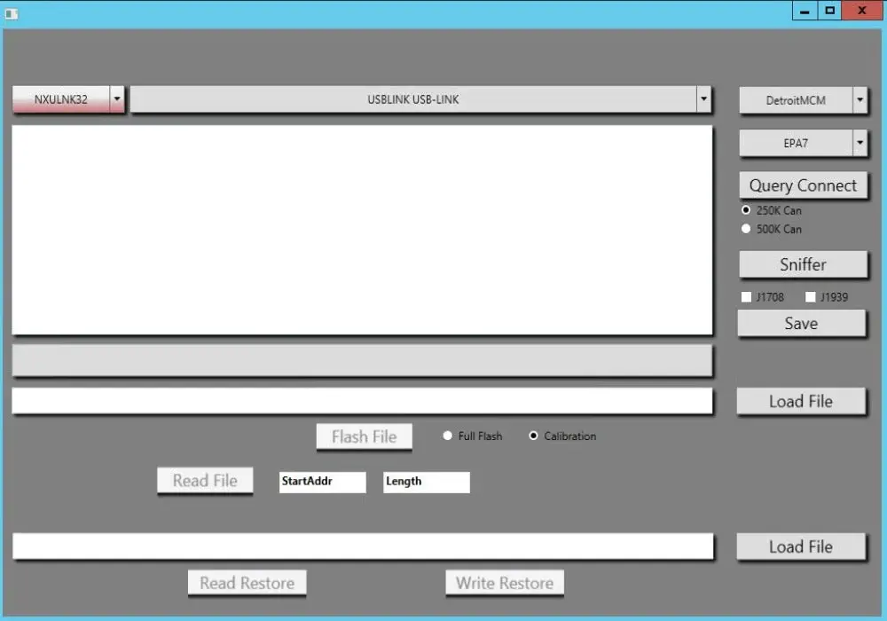Click inside the large white log output area
Screen dimensions: 887x621
point(362,230)
